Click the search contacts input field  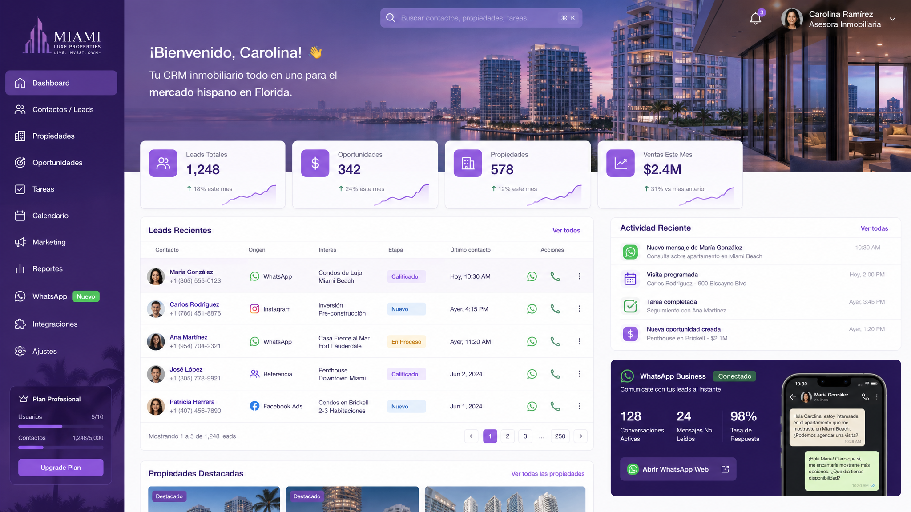481,18
